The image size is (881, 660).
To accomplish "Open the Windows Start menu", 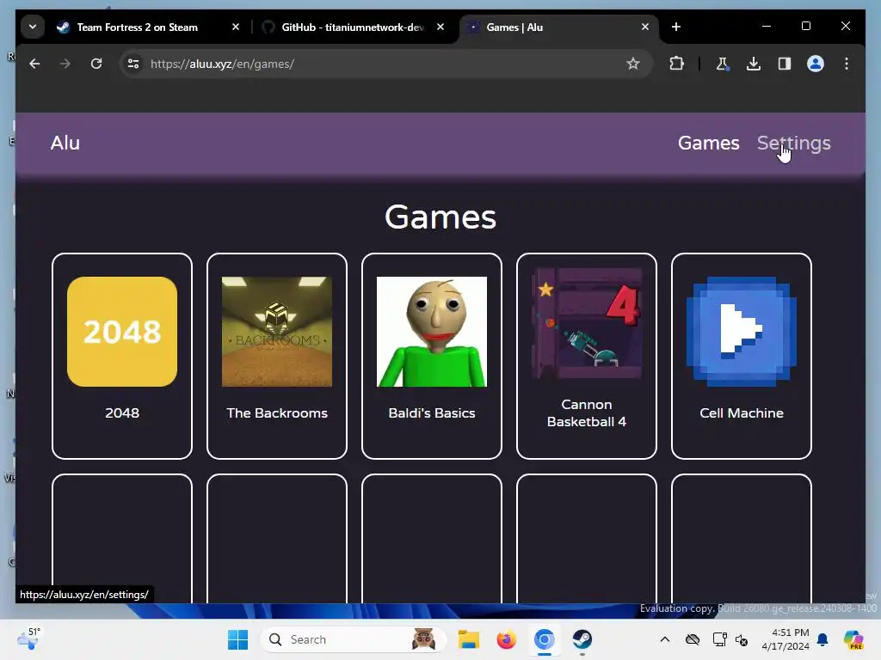I will coord(237,639).
